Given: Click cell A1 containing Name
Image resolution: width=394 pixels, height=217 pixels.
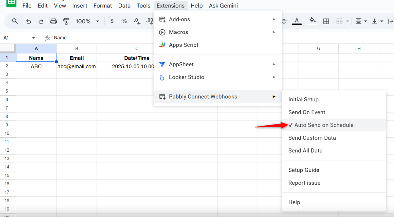Looking at the screenshot, I should click(36, 58).
